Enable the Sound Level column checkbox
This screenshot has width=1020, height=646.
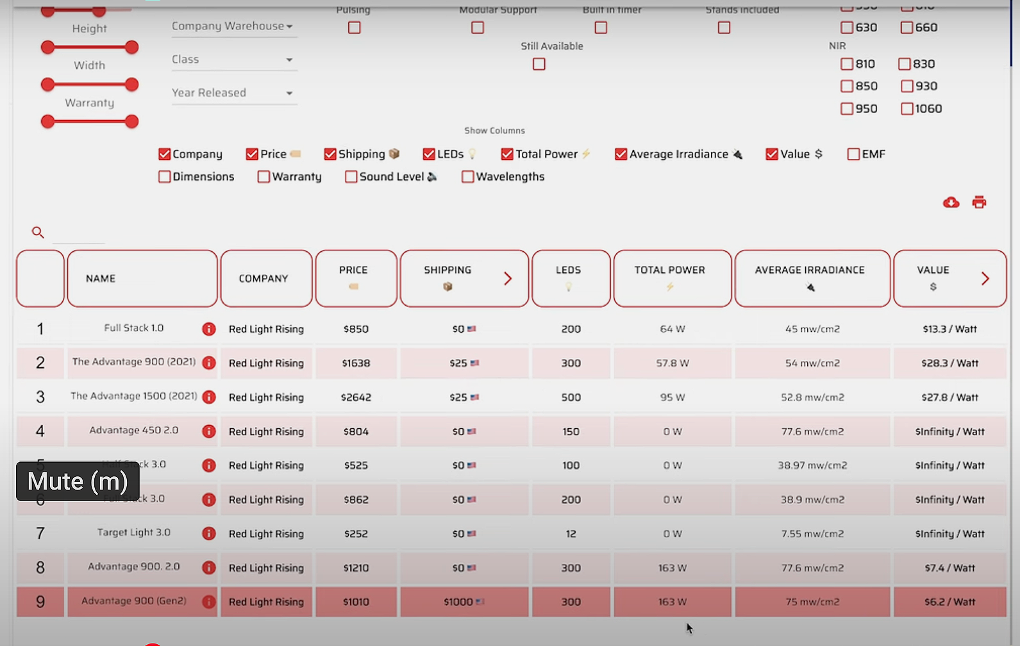[x=351, y=177]
